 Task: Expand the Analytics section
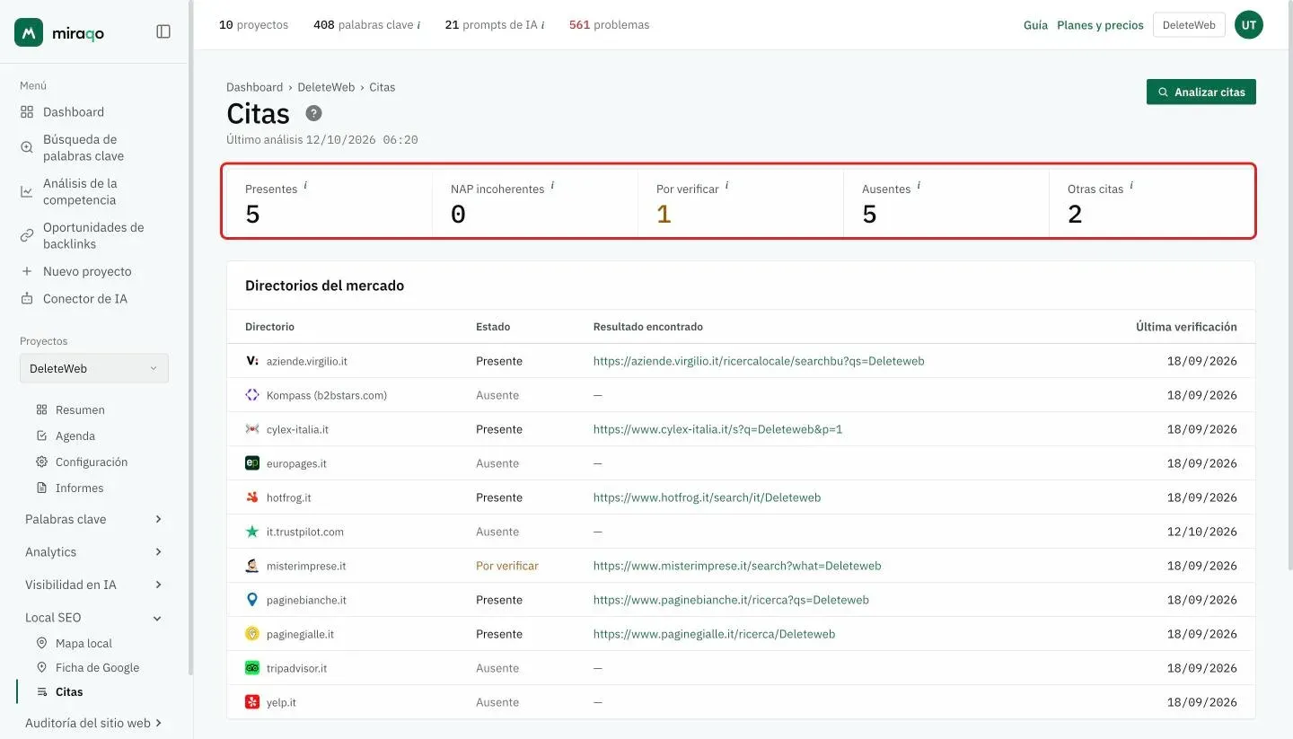tap(94, 552)
